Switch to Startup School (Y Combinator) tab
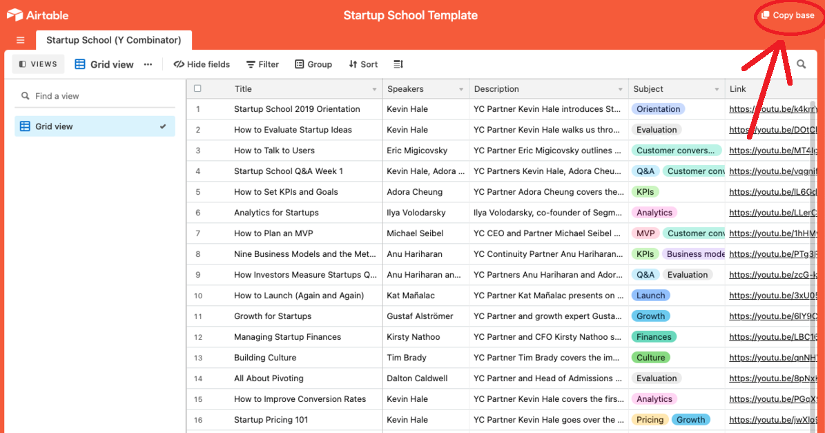The height and width of the screenshot is (433, 825). tap(114, 40)
